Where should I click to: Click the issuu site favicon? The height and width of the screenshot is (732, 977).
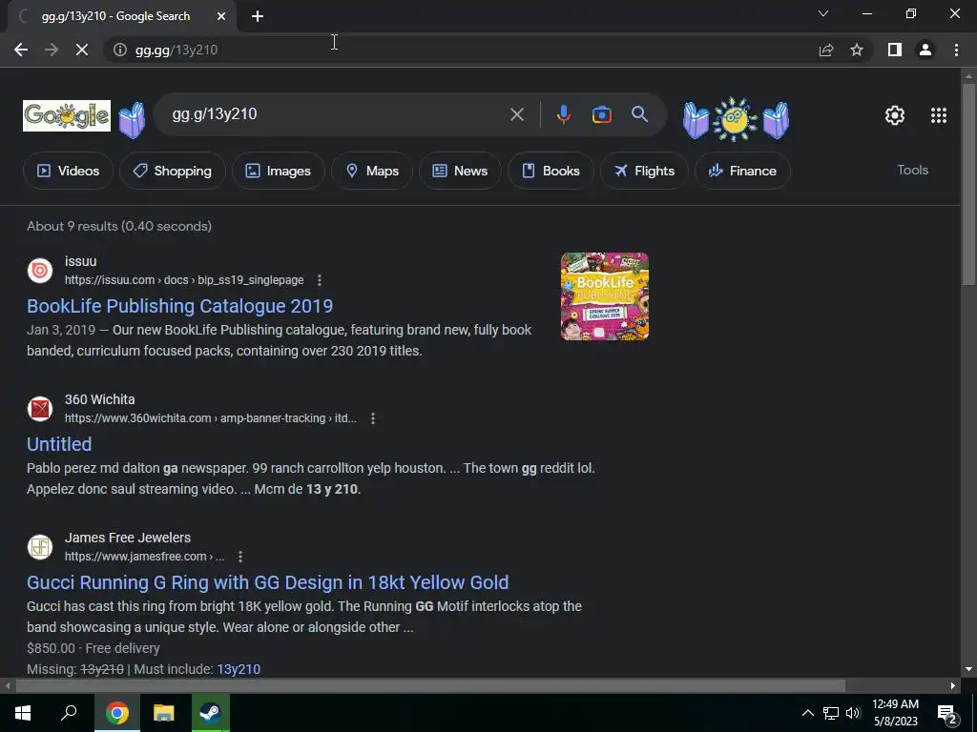[x=40, y=271]
